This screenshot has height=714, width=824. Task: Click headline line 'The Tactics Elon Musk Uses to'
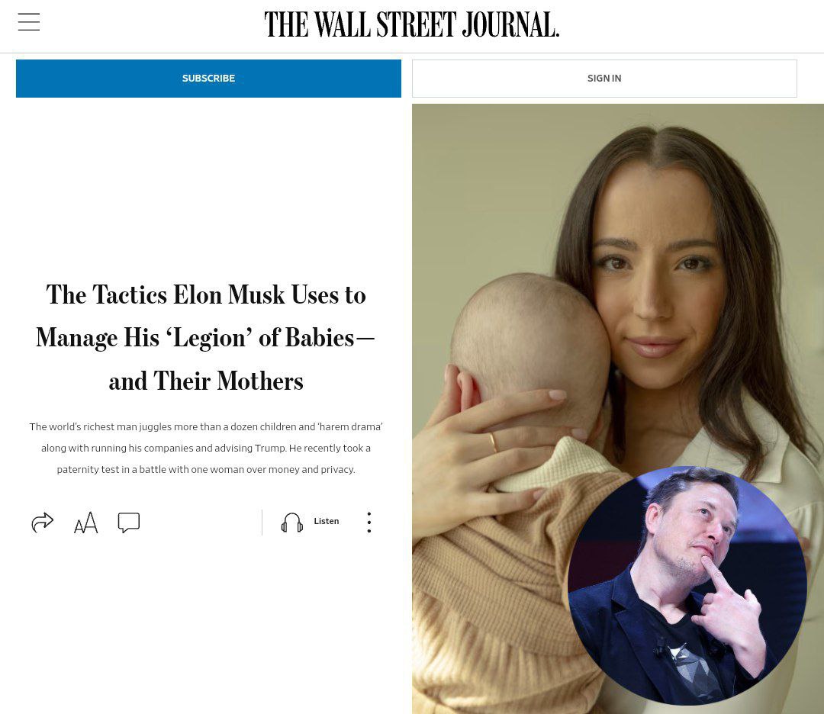206,294
